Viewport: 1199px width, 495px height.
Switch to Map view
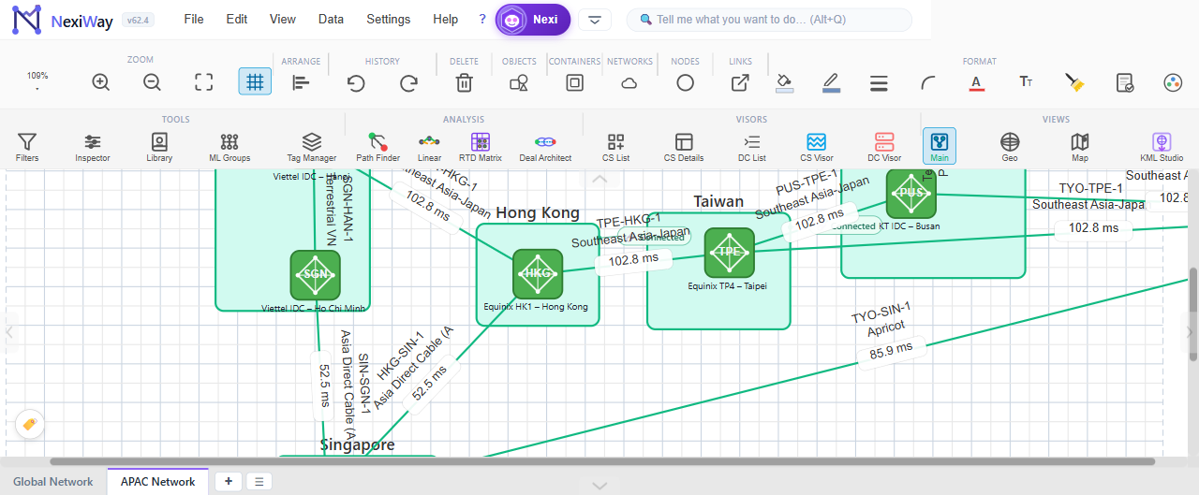(1080, 146)
